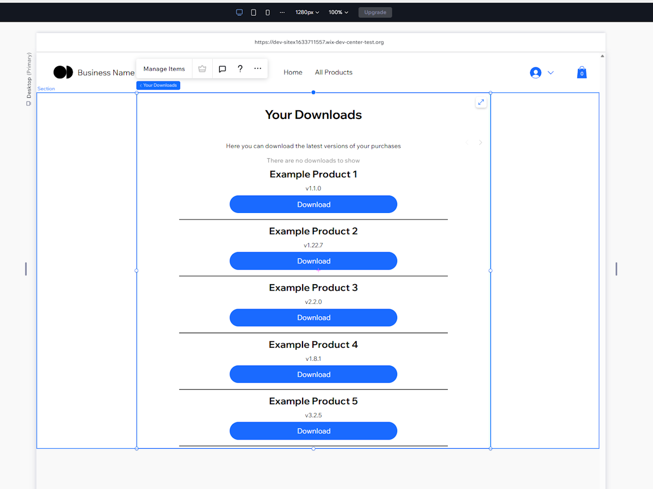Viewport: 653px width, 489px height.
Task: Select the Example Product 3 title
Action: coord(313,288)
